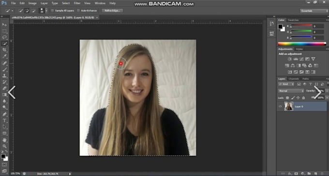Add an Exposure adjustment
The image size is (329, 176).
(307, 59)
